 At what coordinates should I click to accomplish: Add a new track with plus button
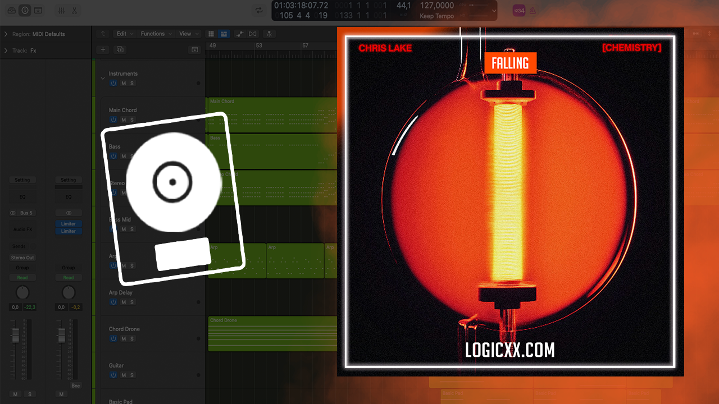[103, 49]
